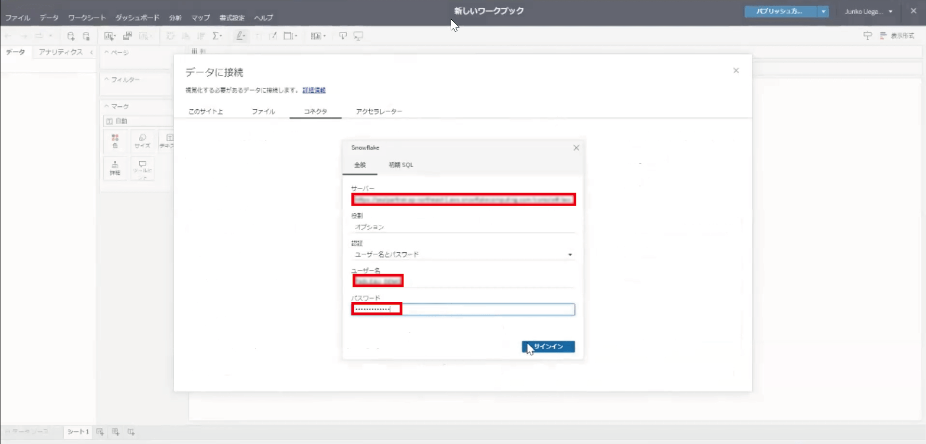Image resolution: width=926 pixels, height=444 pixels.
Task: Open the 分析 menu
Action: [175, 18]
